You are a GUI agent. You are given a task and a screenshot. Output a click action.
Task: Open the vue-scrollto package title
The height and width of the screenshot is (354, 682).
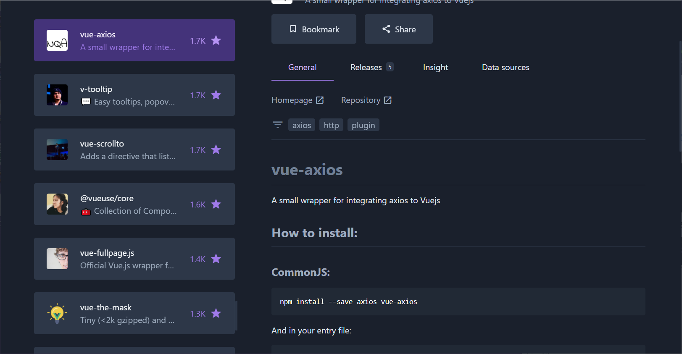tap(102, 144)
